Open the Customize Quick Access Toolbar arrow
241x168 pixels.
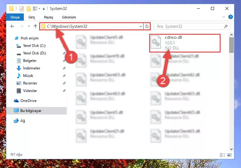click(44, 9)
